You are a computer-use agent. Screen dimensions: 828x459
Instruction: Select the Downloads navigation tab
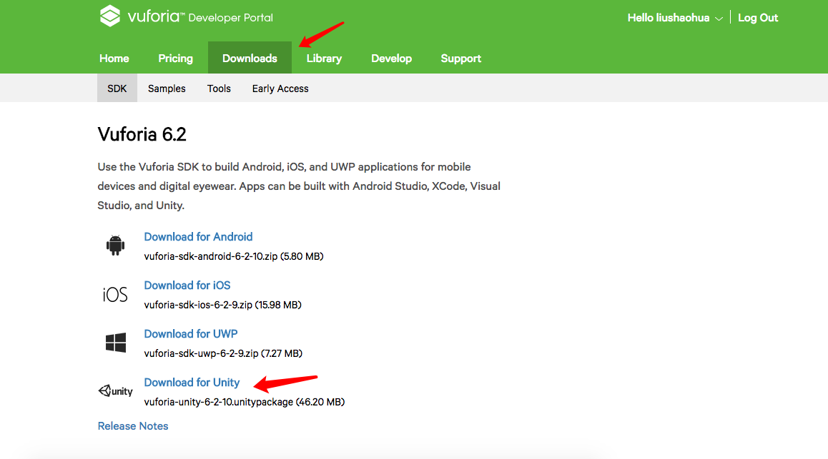pyautogui.click(x=250, y=58)
